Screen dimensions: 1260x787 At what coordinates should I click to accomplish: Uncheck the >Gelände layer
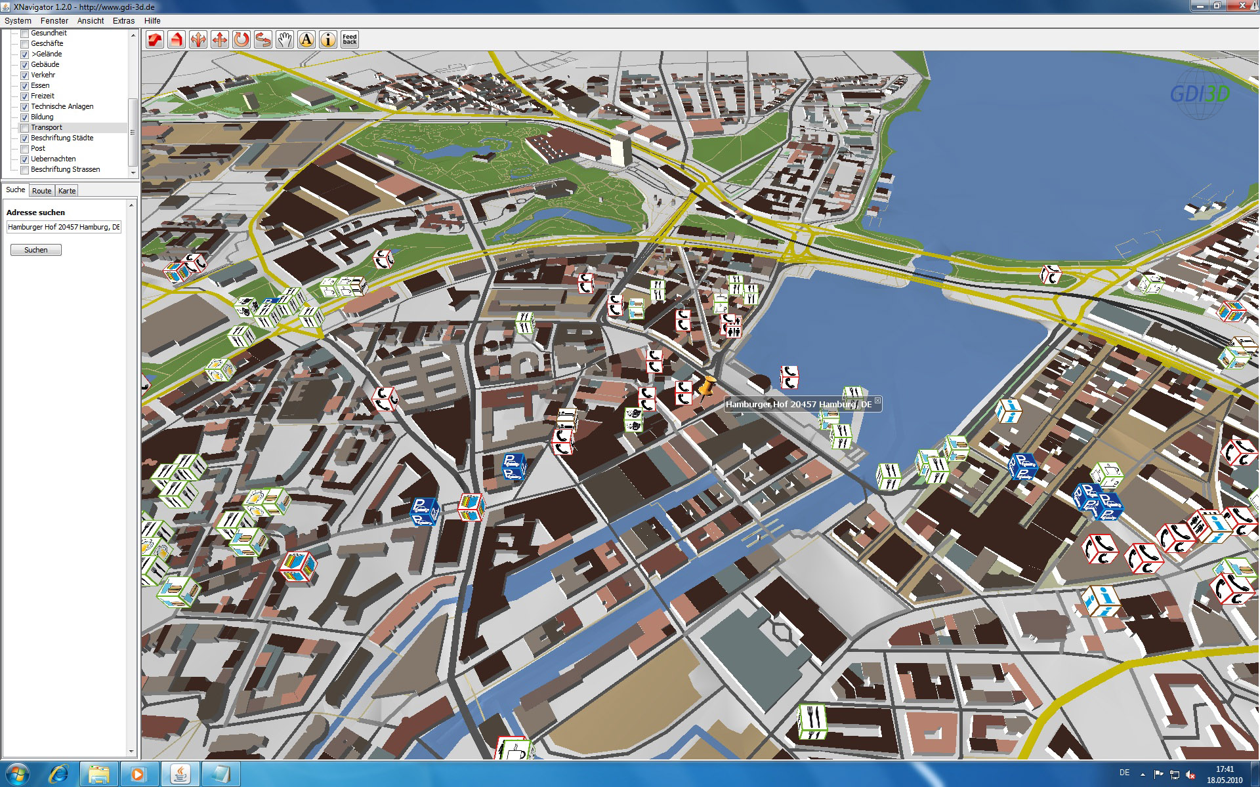tap(25, 54)
